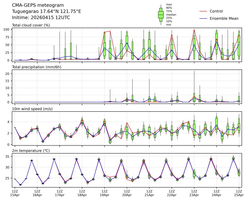Viewport: 247px width, 200px height.
Task: Click the 20 tick on precipitation axis
Action: click(x=8, y=74)
